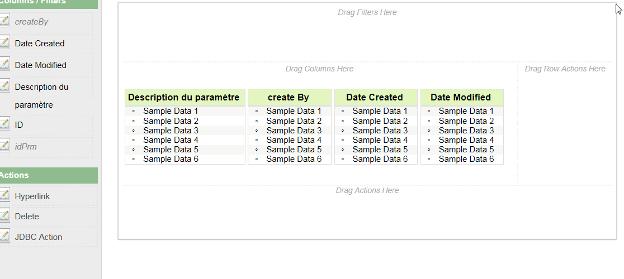624x279 pixels.
Task: Click the icon beside idPrm field
Action: [x=4, y=146]
